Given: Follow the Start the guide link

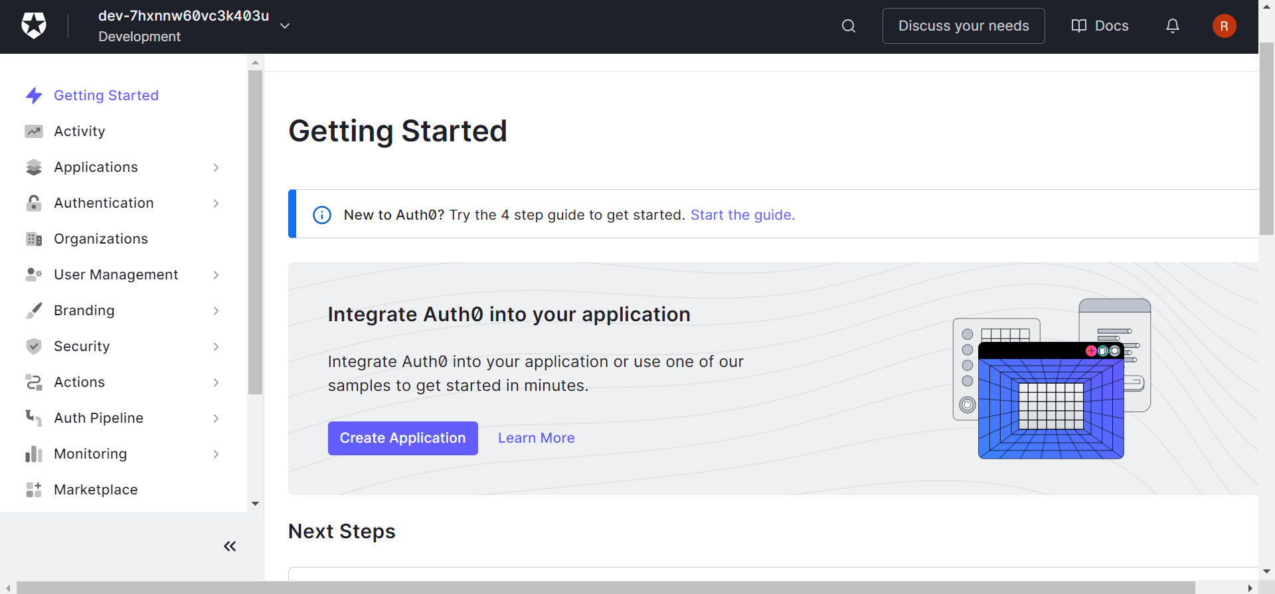Looking at the screenshot, I should pyautogui.click(x=742, y=215).
